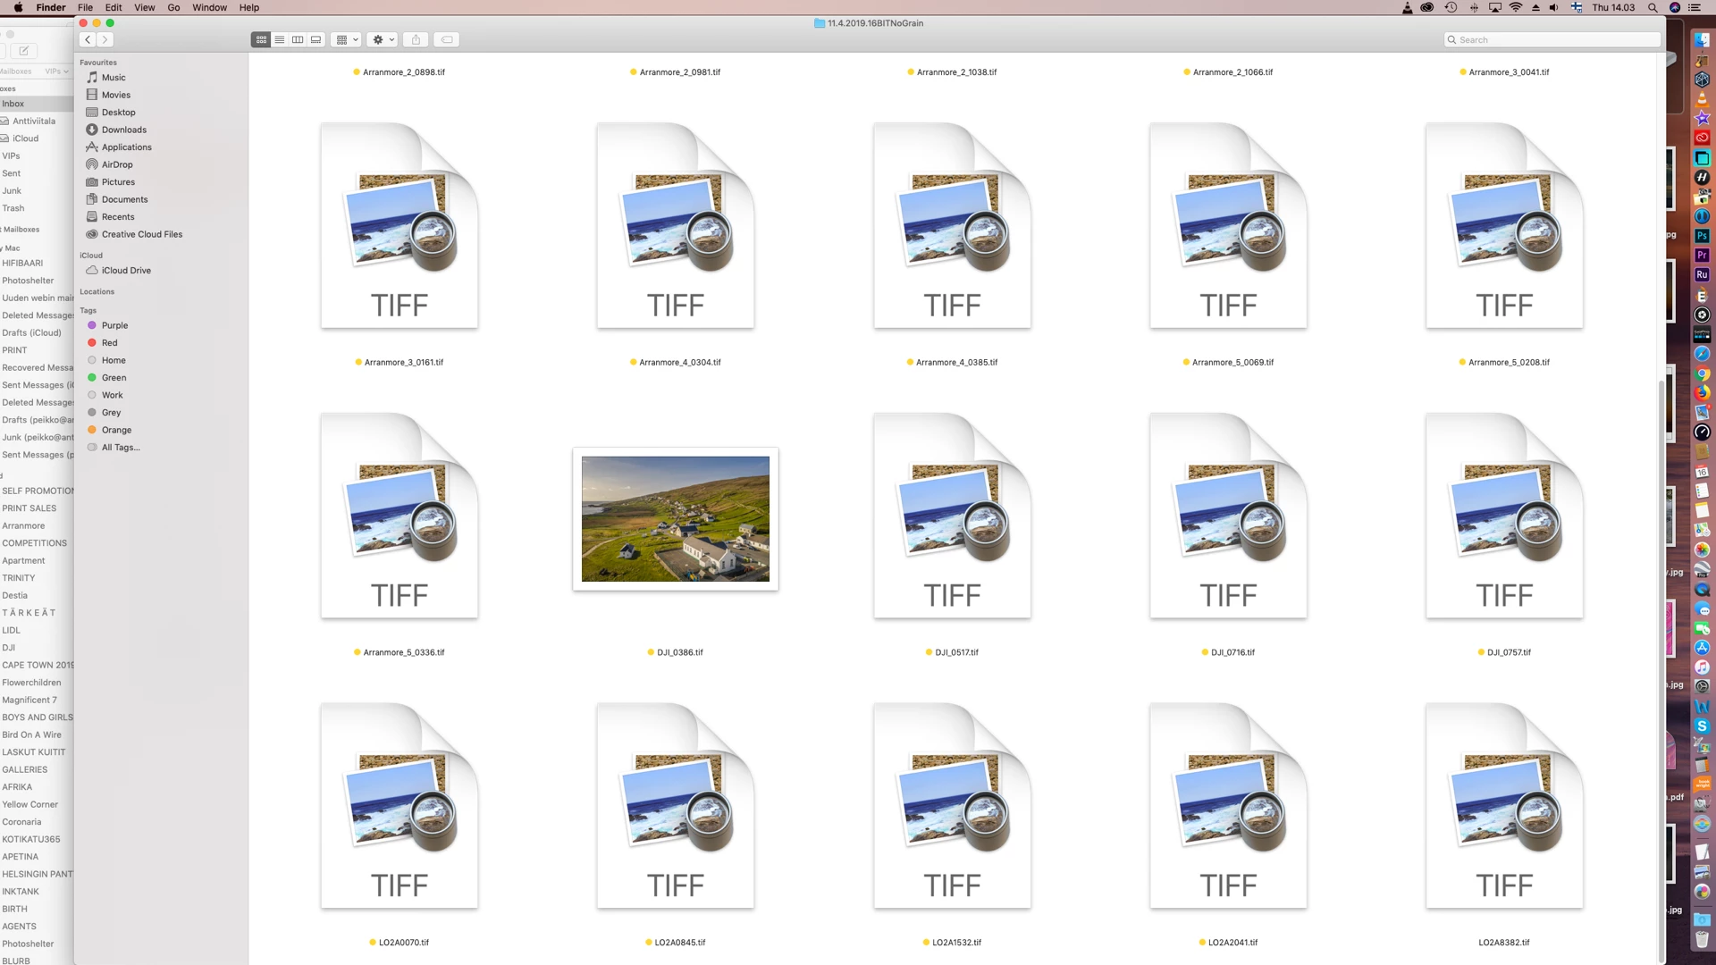Open the Downloads folder in sidebar

tap(123, 130)
